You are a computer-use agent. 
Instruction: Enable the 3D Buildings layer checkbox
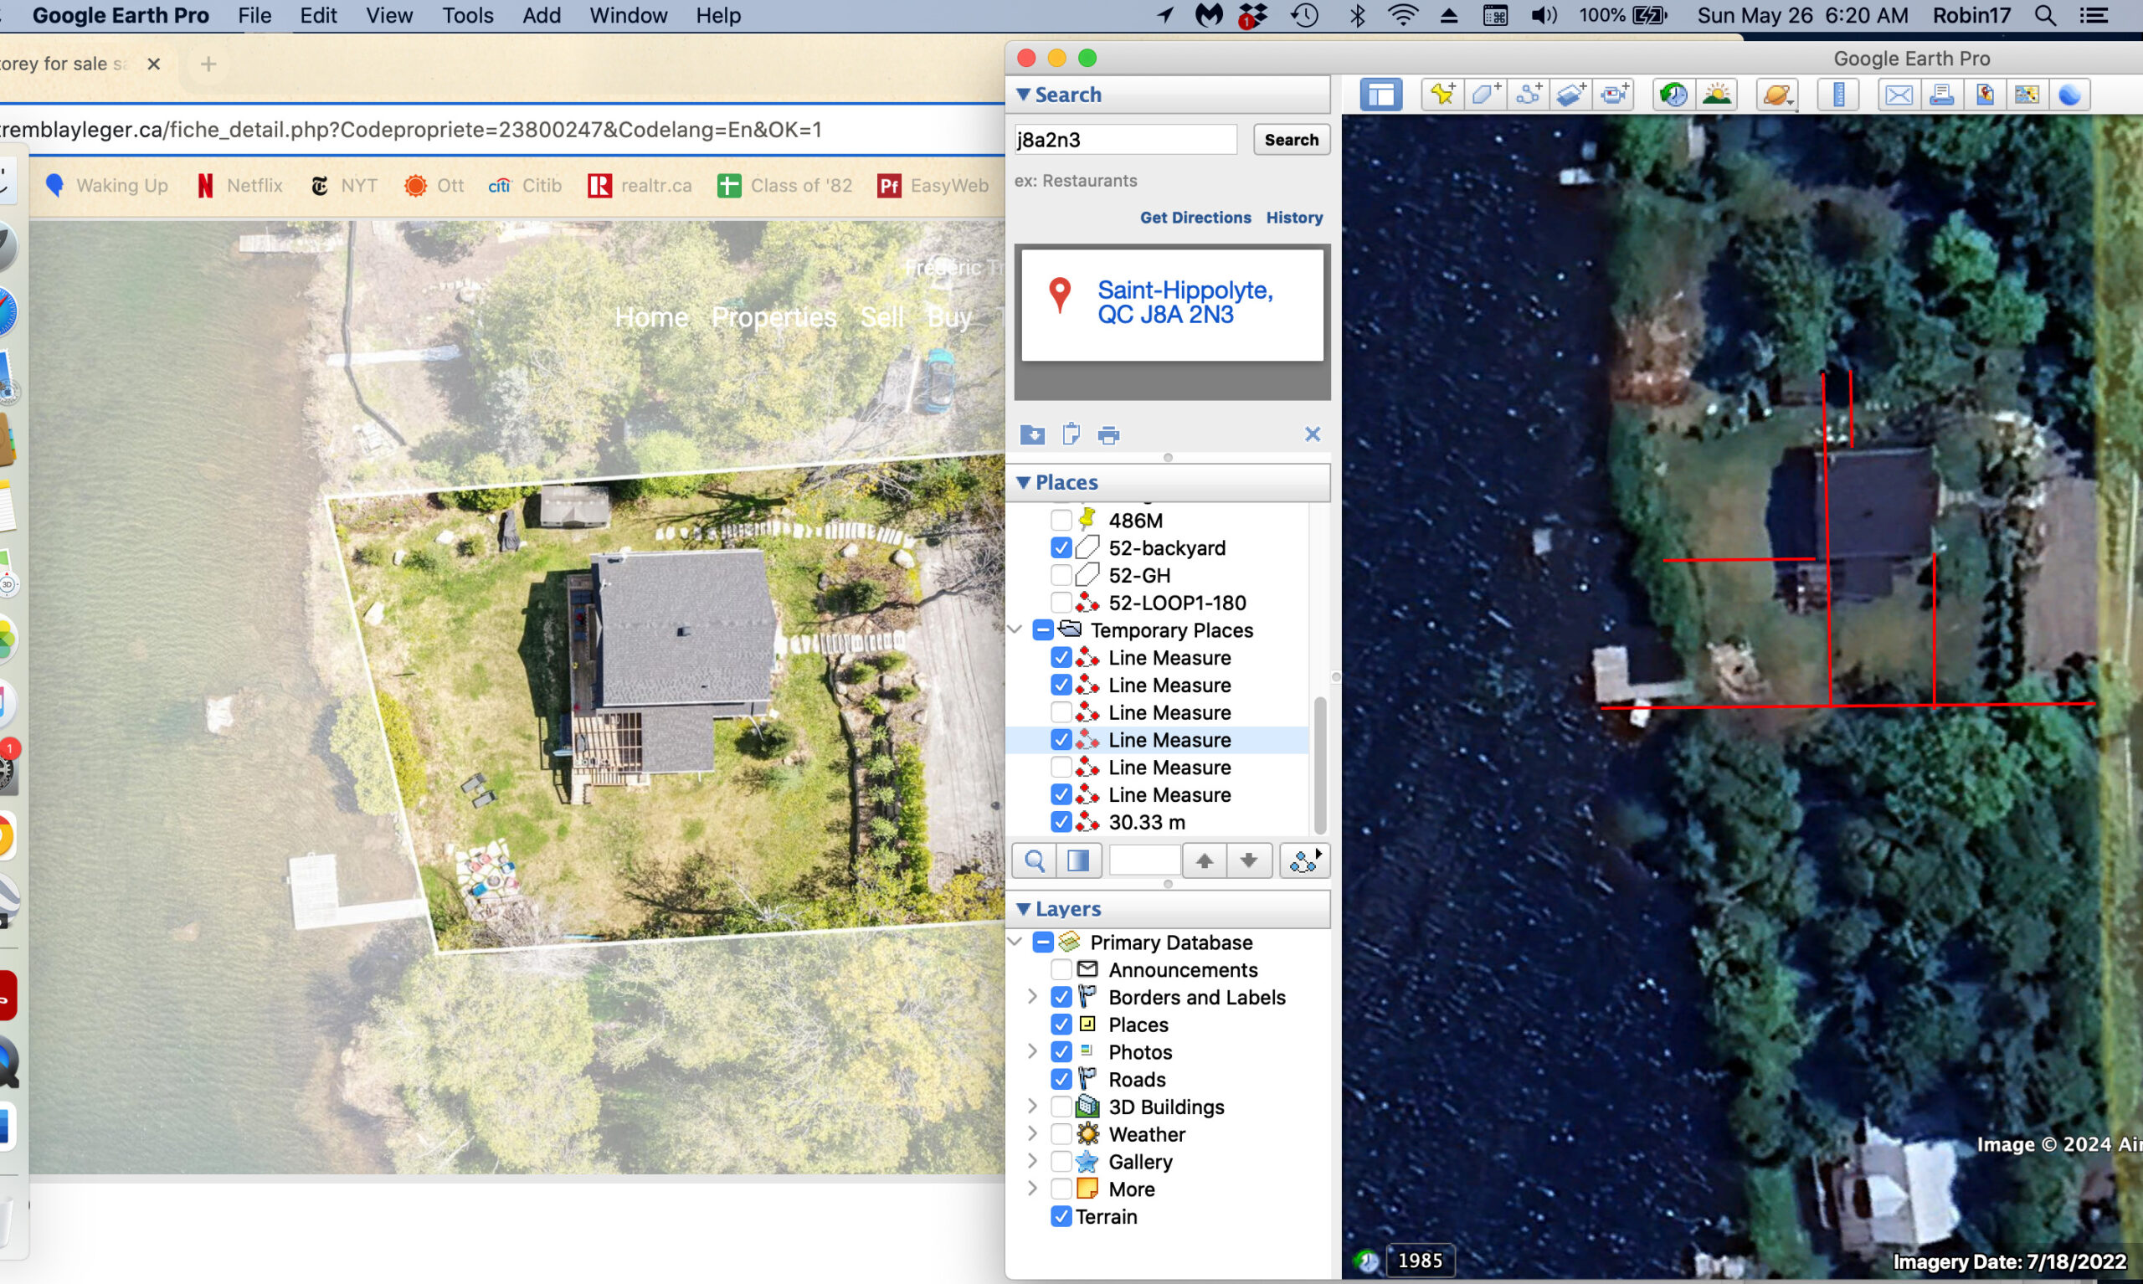click(x=1061, y=1107)
